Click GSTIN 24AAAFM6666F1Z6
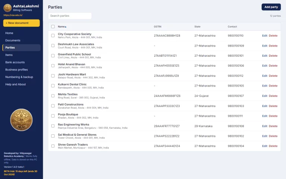 167,96
